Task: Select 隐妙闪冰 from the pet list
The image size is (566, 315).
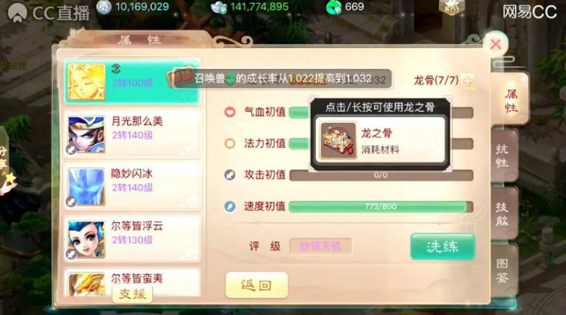Action: (x=132, y=187)
